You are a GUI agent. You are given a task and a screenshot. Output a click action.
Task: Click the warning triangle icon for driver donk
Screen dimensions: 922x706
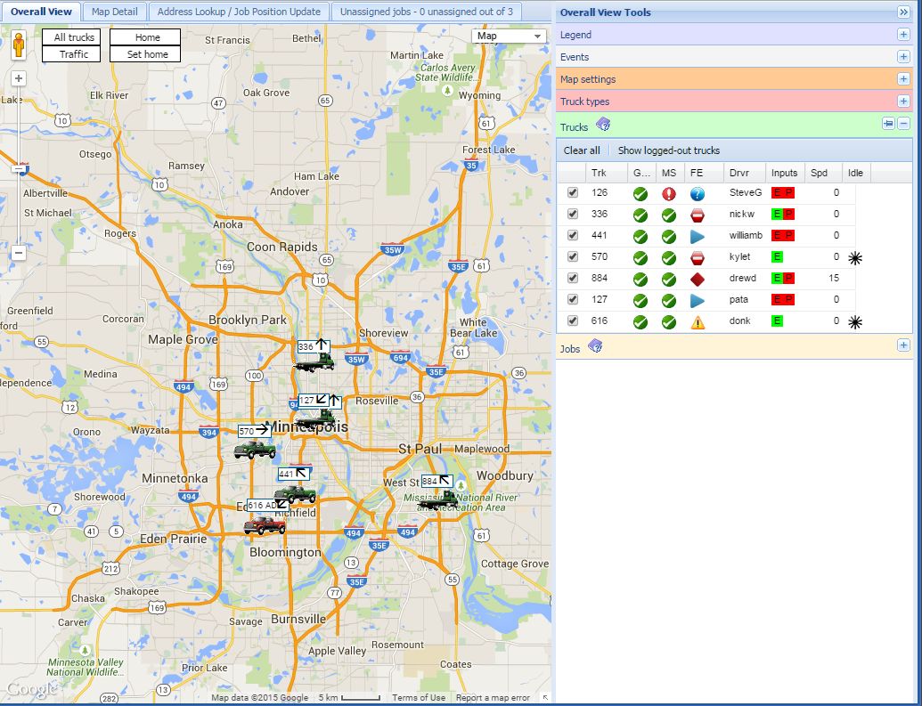[x=698, y=321]
